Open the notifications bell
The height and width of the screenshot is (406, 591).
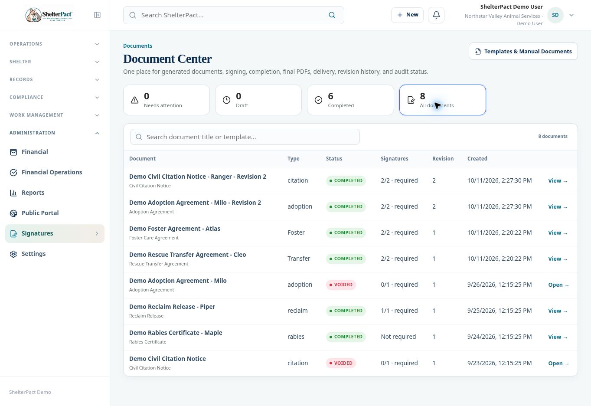436,15
